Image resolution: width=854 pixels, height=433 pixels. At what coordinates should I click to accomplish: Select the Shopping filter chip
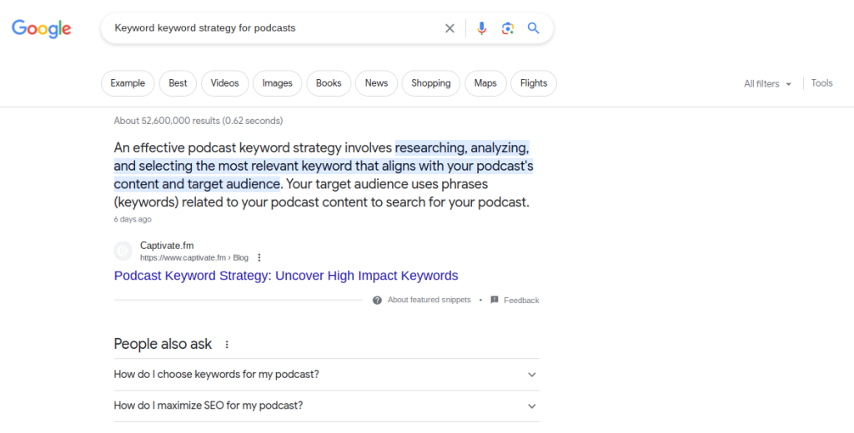tap(431, 83)
